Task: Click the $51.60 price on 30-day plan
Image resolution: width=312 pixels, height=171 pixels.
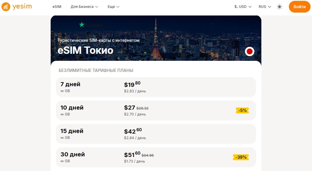Action: pyautogui.click(x=132, y=155)
